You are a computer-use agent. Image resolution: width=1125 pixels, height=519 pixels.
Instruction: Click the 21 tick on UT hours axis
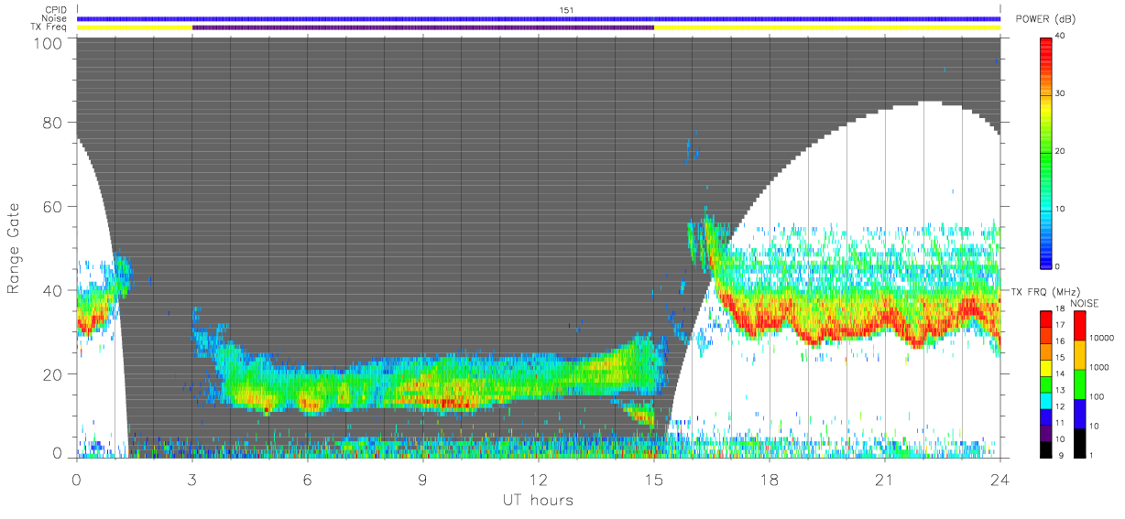coord(885,481)
